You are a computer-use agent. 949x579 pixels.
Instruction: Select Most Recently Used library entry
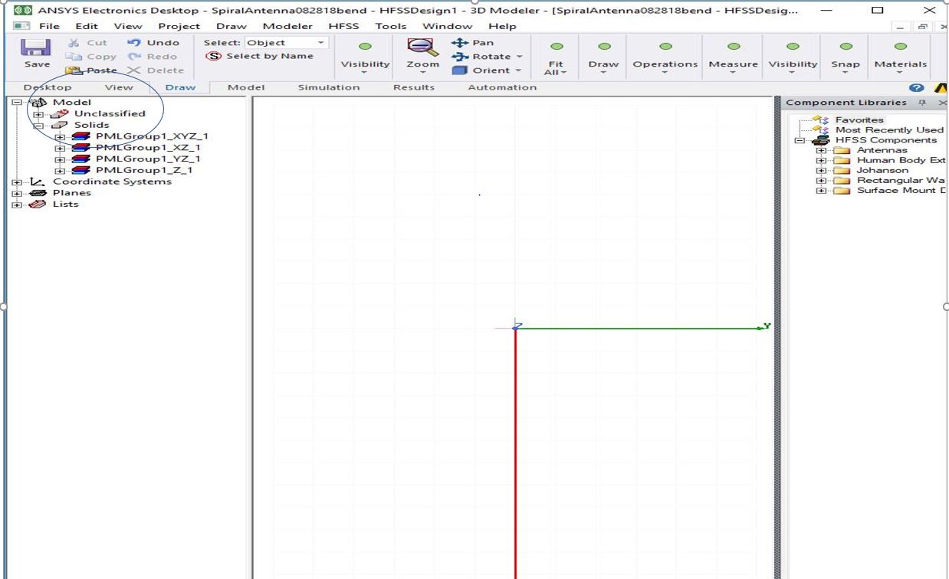(889, 130)
